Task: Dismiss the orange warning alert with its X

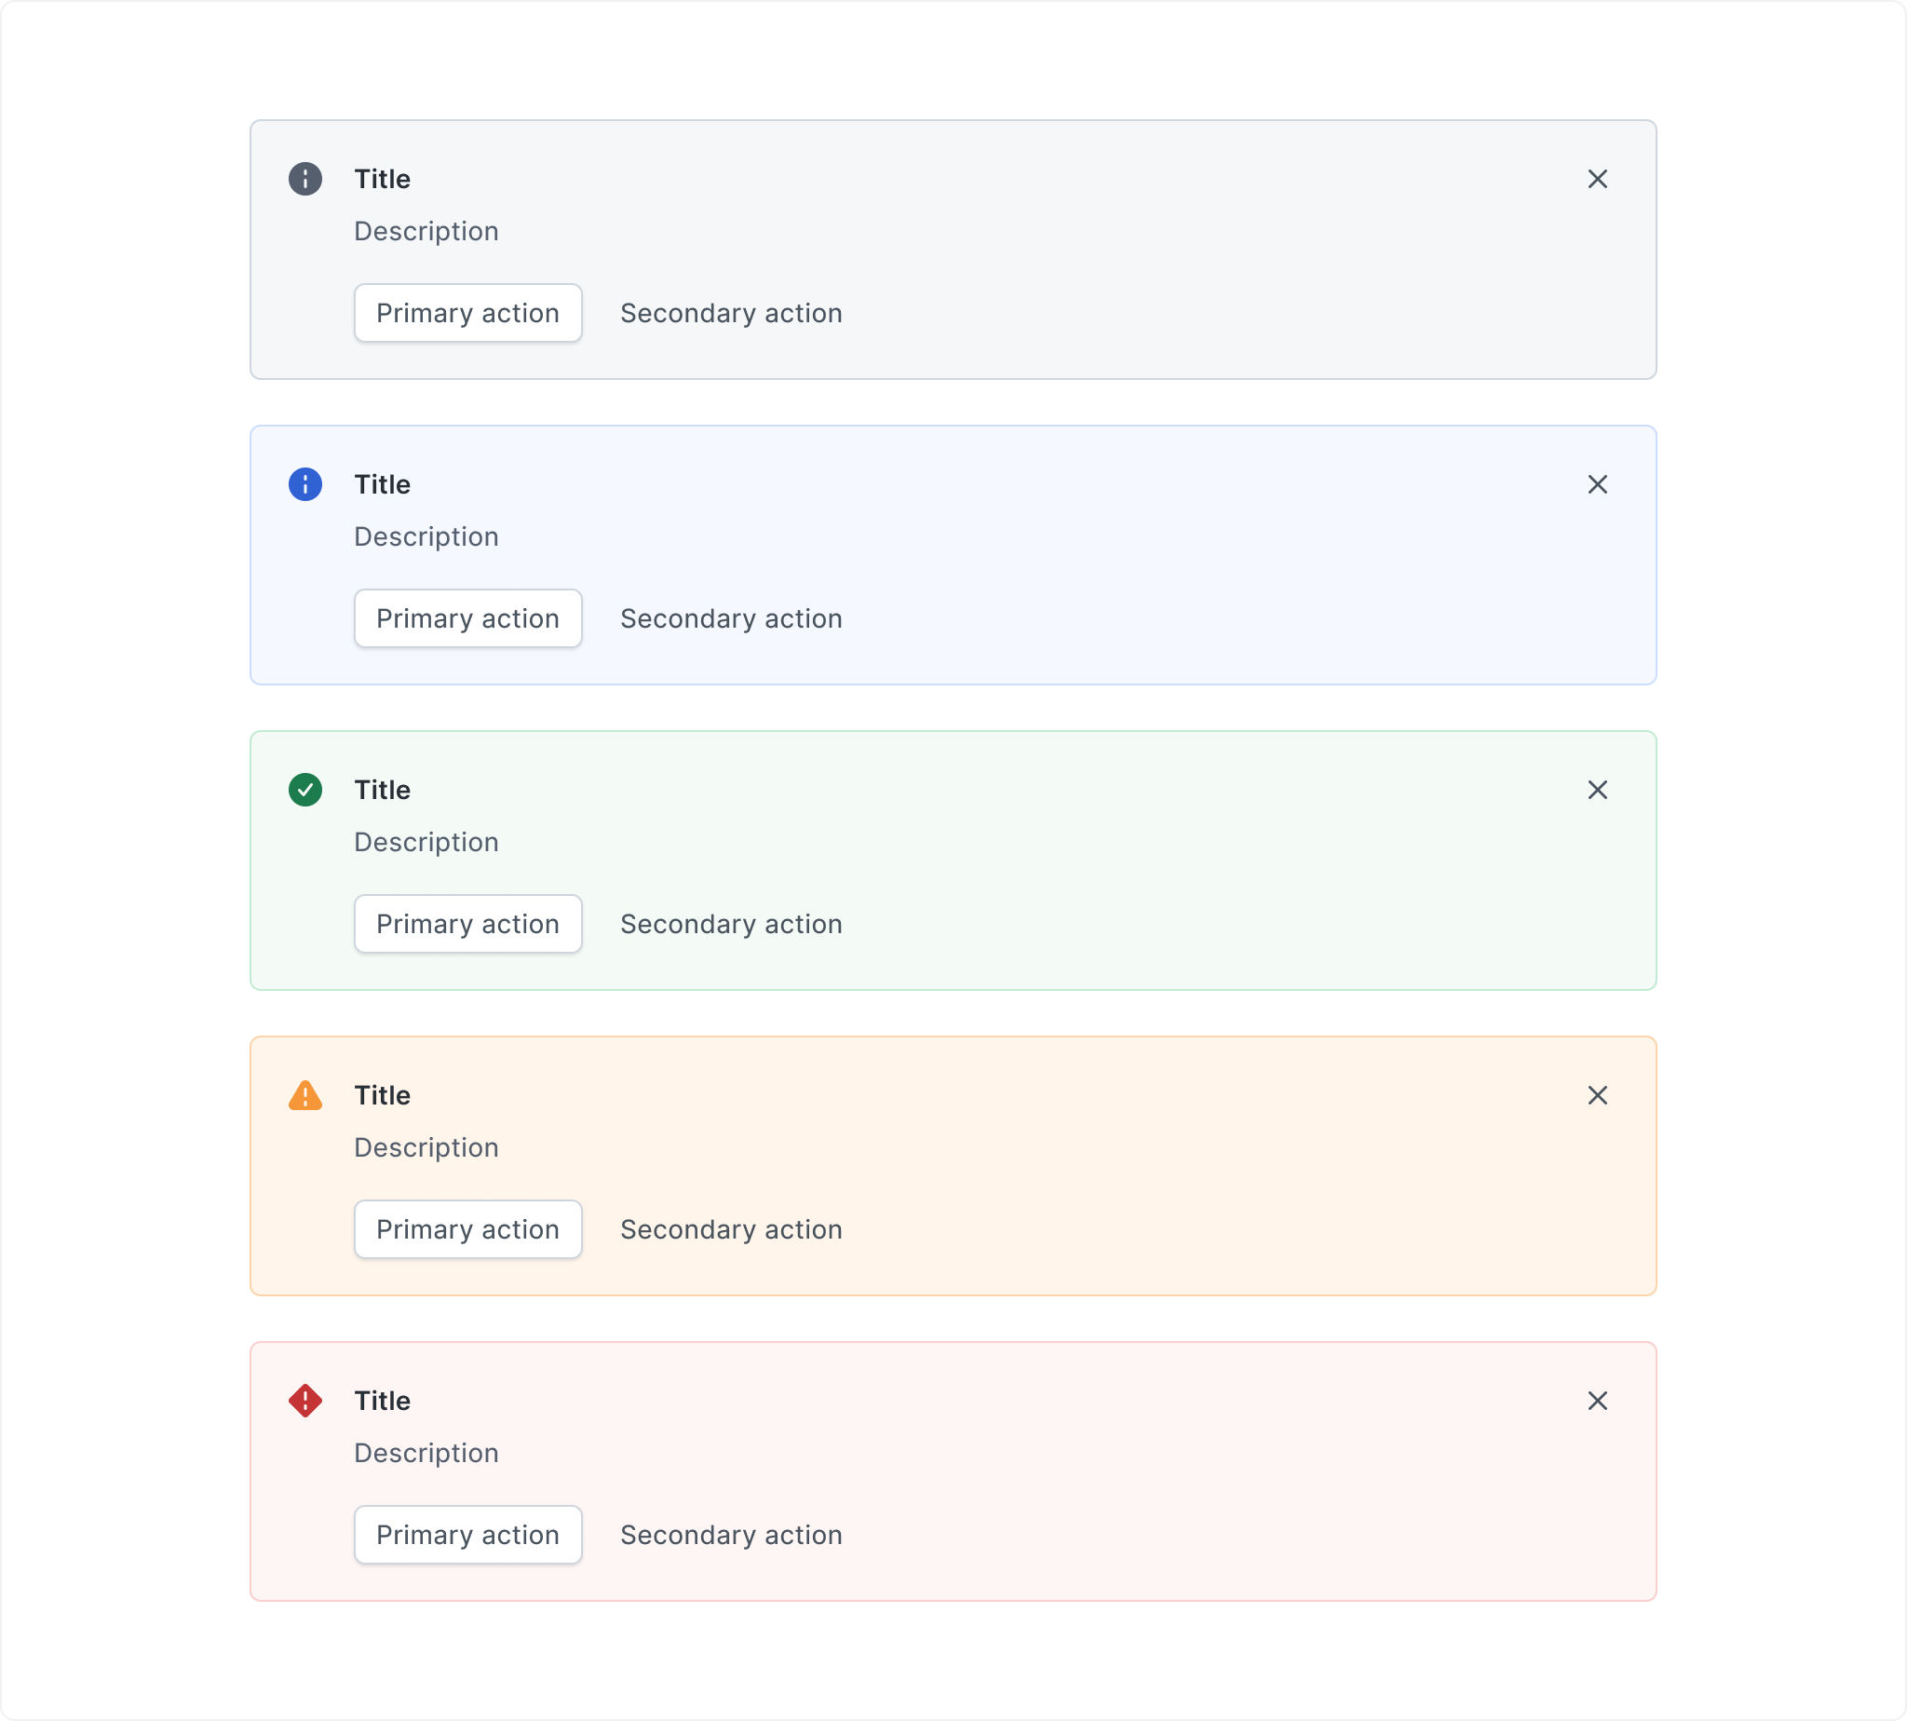Action: [x=1598, y=1095]
